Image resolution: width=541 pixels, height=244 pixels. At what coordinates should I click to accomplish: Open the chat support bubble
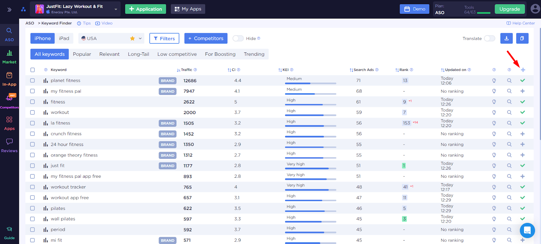(527, 230)
